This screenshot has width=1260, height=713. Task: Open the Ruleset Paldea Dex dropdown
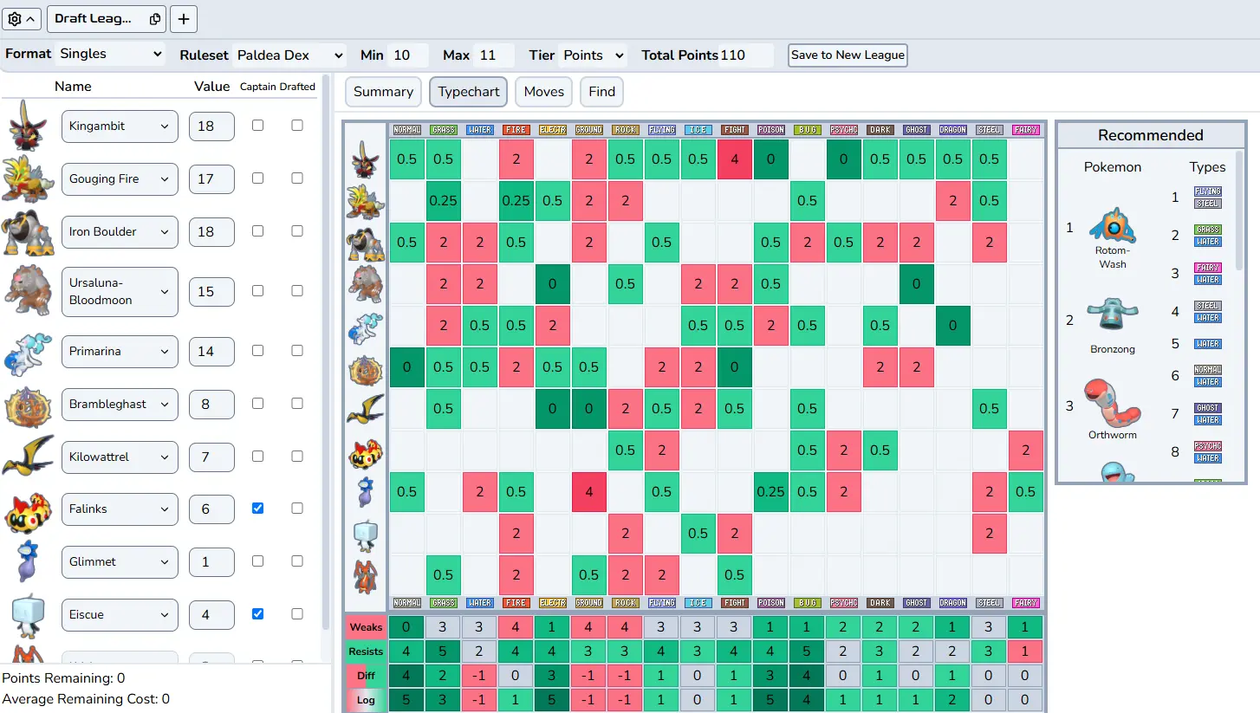(x=289, y=55)
